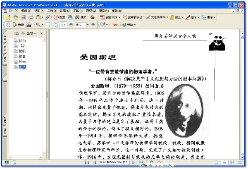
Task: Click the zoom out minus button
Action: tap(71, 25)
